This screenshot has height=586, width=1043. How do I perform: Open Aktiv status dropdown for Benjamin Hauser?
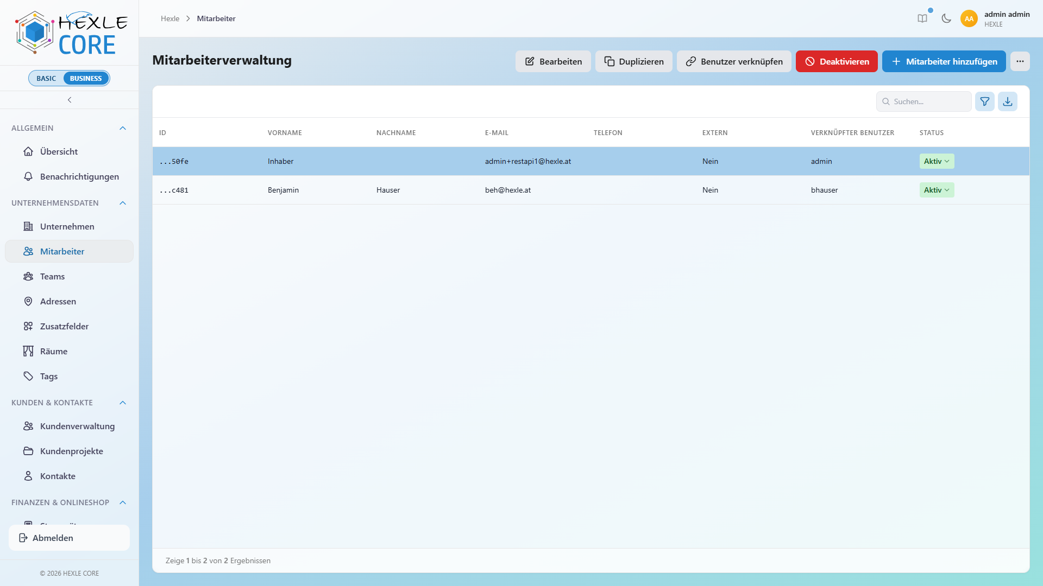(937, 190)
